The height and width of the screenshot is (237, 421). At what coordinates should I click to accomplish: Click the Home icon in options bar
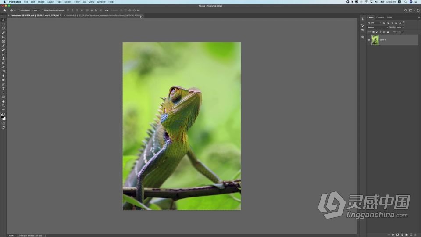click(4, 11)
